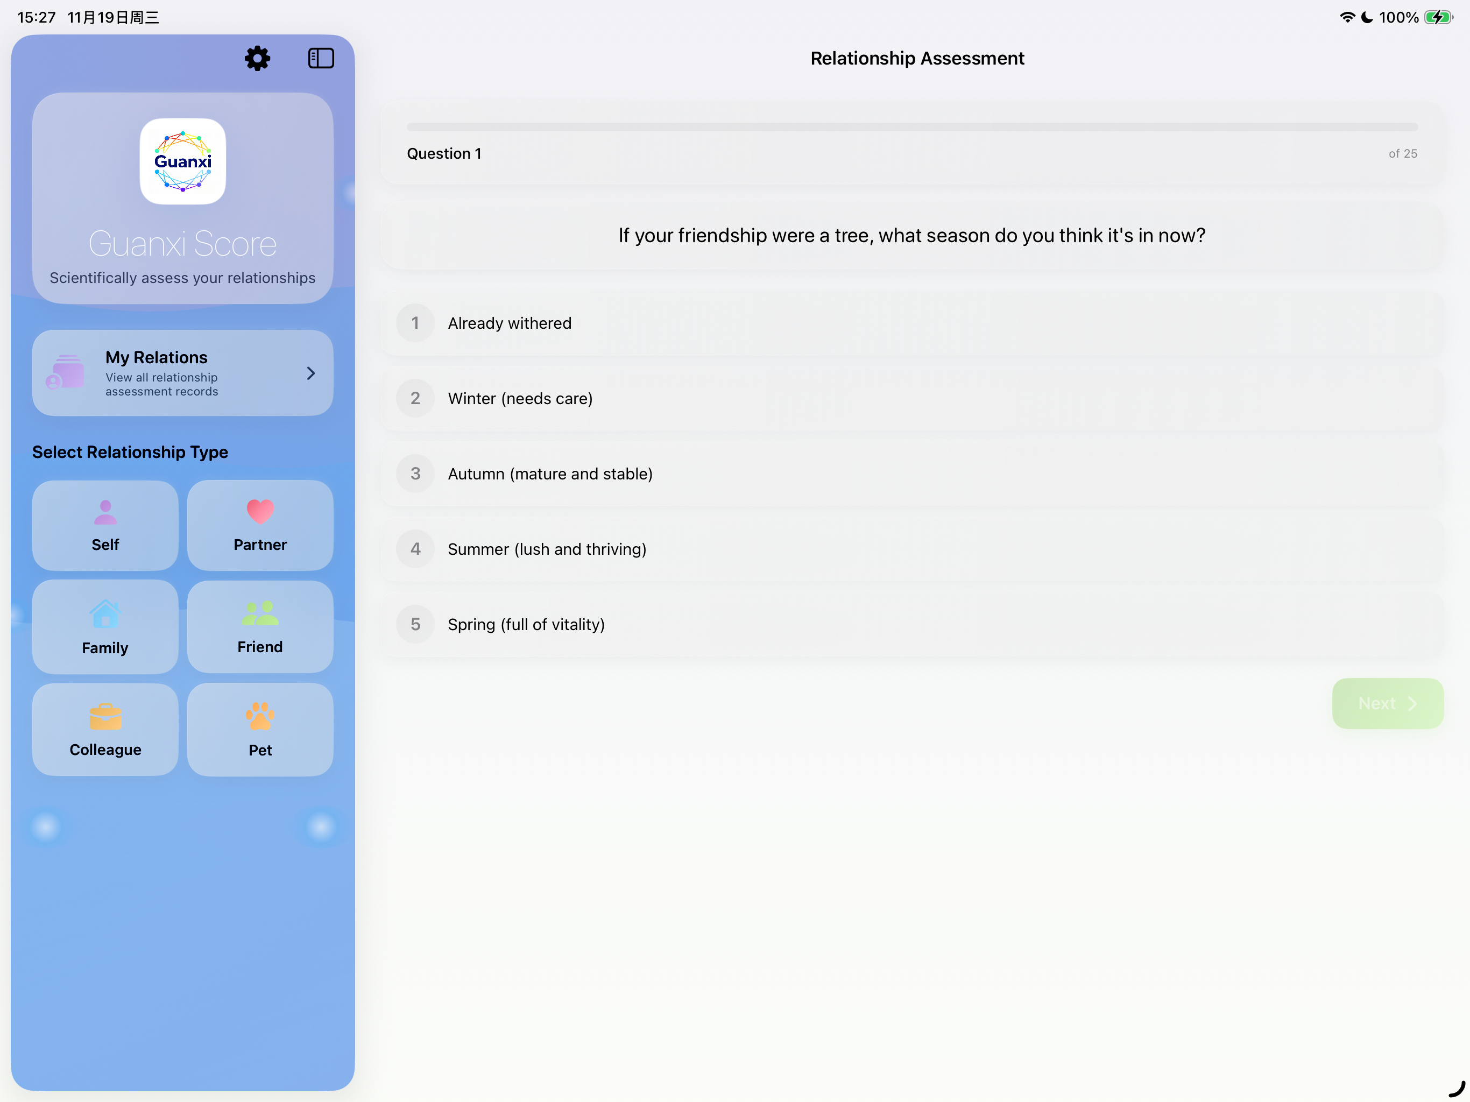Click the Colleague briefcase icon
The height and width of the screenshot is (1102, 1470).
coord(105,717)
